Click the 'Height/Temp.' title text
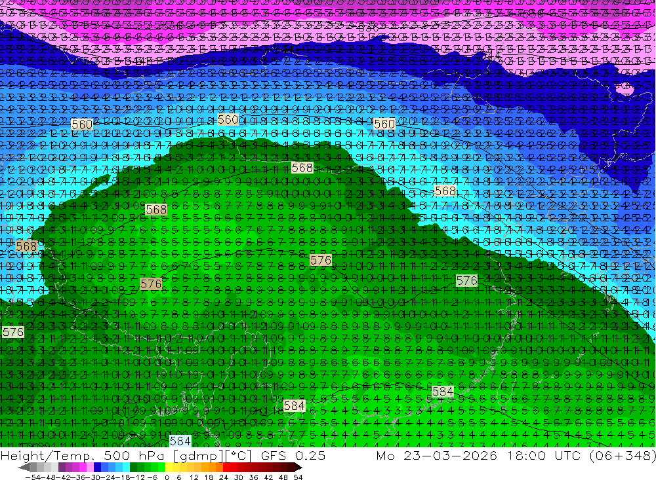 (48, 456)
